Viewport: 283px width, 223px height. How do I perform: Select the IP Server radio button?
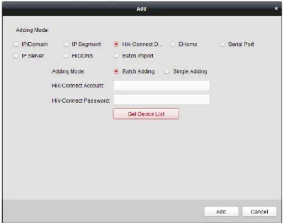pyautogui.click(x=16, y=56)
